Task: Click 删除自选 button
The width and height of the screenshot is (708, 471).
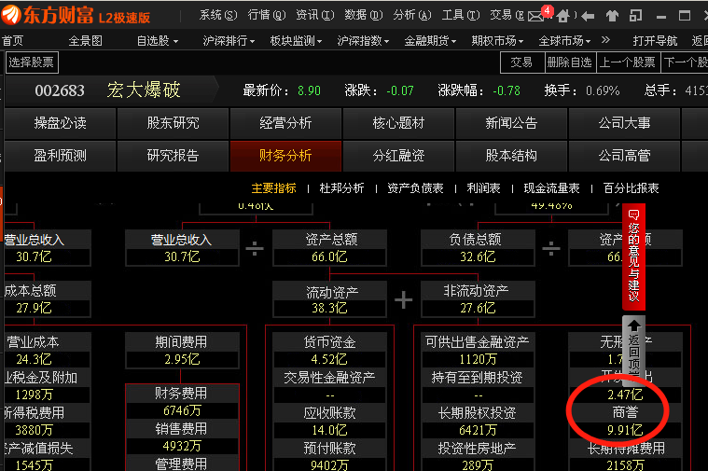Action: click(569, 62)
